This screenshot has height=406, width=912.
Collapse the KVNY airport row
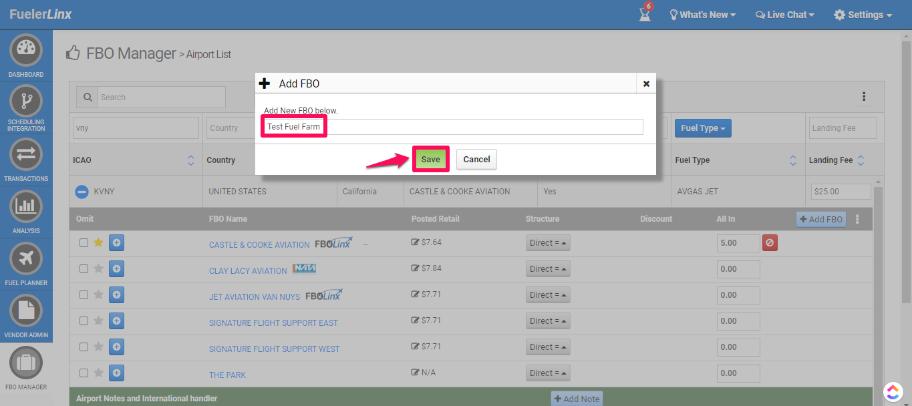82,192
